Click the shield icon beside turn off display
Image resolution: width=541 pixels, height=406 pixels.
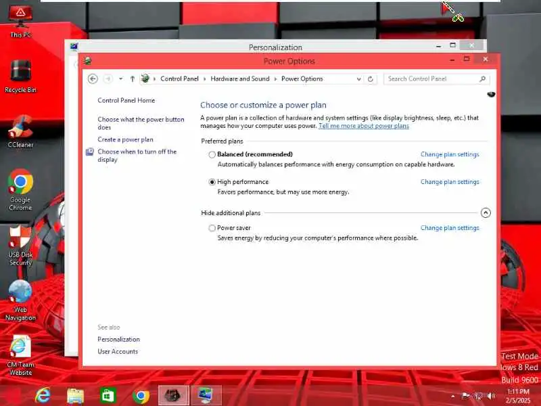pos(90,152)
